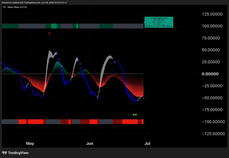Click the red dot marker above the May peak
The width and height of the screenshot is (229, 158).
point(50,33)
